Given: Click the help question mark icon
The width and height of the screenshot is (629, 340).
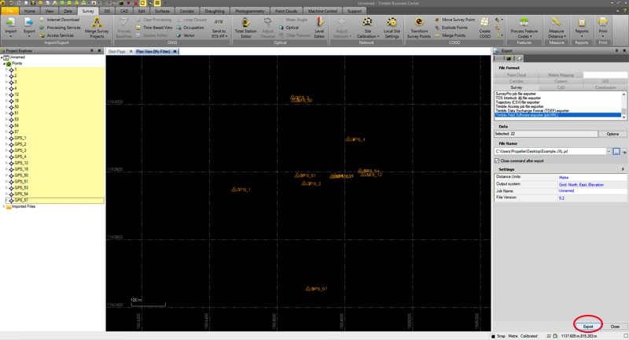Looking at the screenshot, I should [623, 11].
